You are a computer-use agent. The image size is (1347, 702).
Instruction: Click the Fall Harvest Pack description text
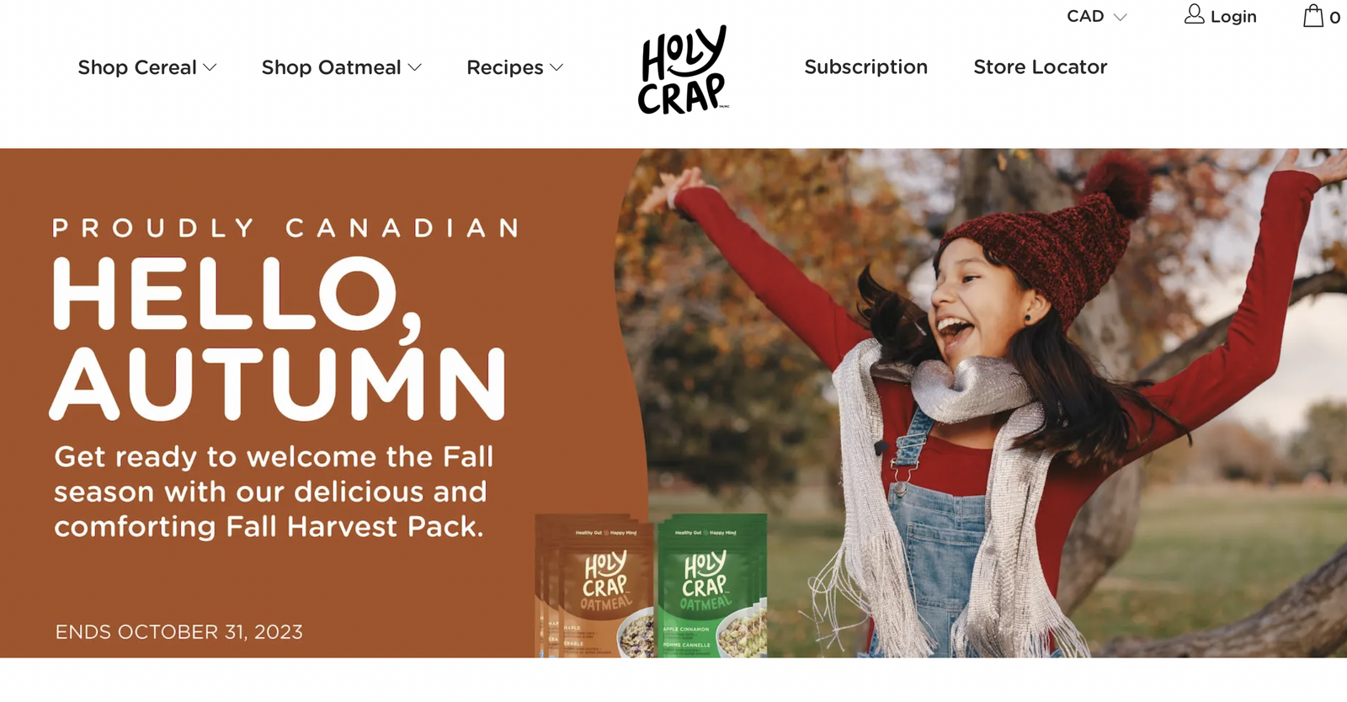click(274, 492)
